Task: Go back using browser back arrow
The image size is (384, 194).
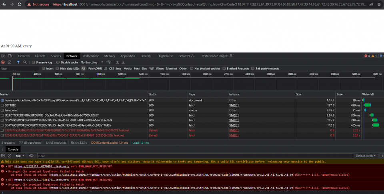Action: pyautogui.click(x=4, y=4)
